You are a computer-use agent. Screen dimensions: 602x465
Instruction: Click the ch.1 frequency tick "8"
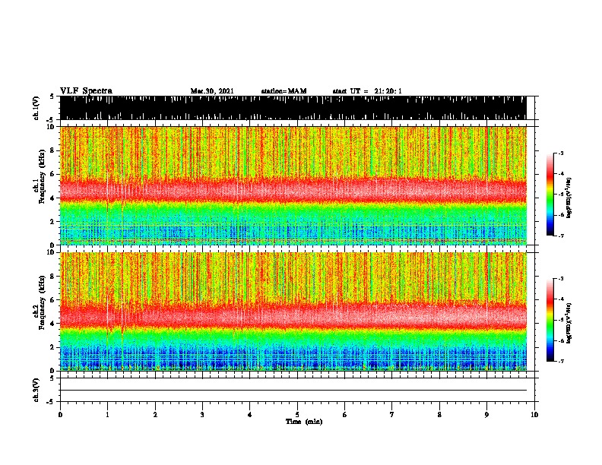tap(54, 150)
